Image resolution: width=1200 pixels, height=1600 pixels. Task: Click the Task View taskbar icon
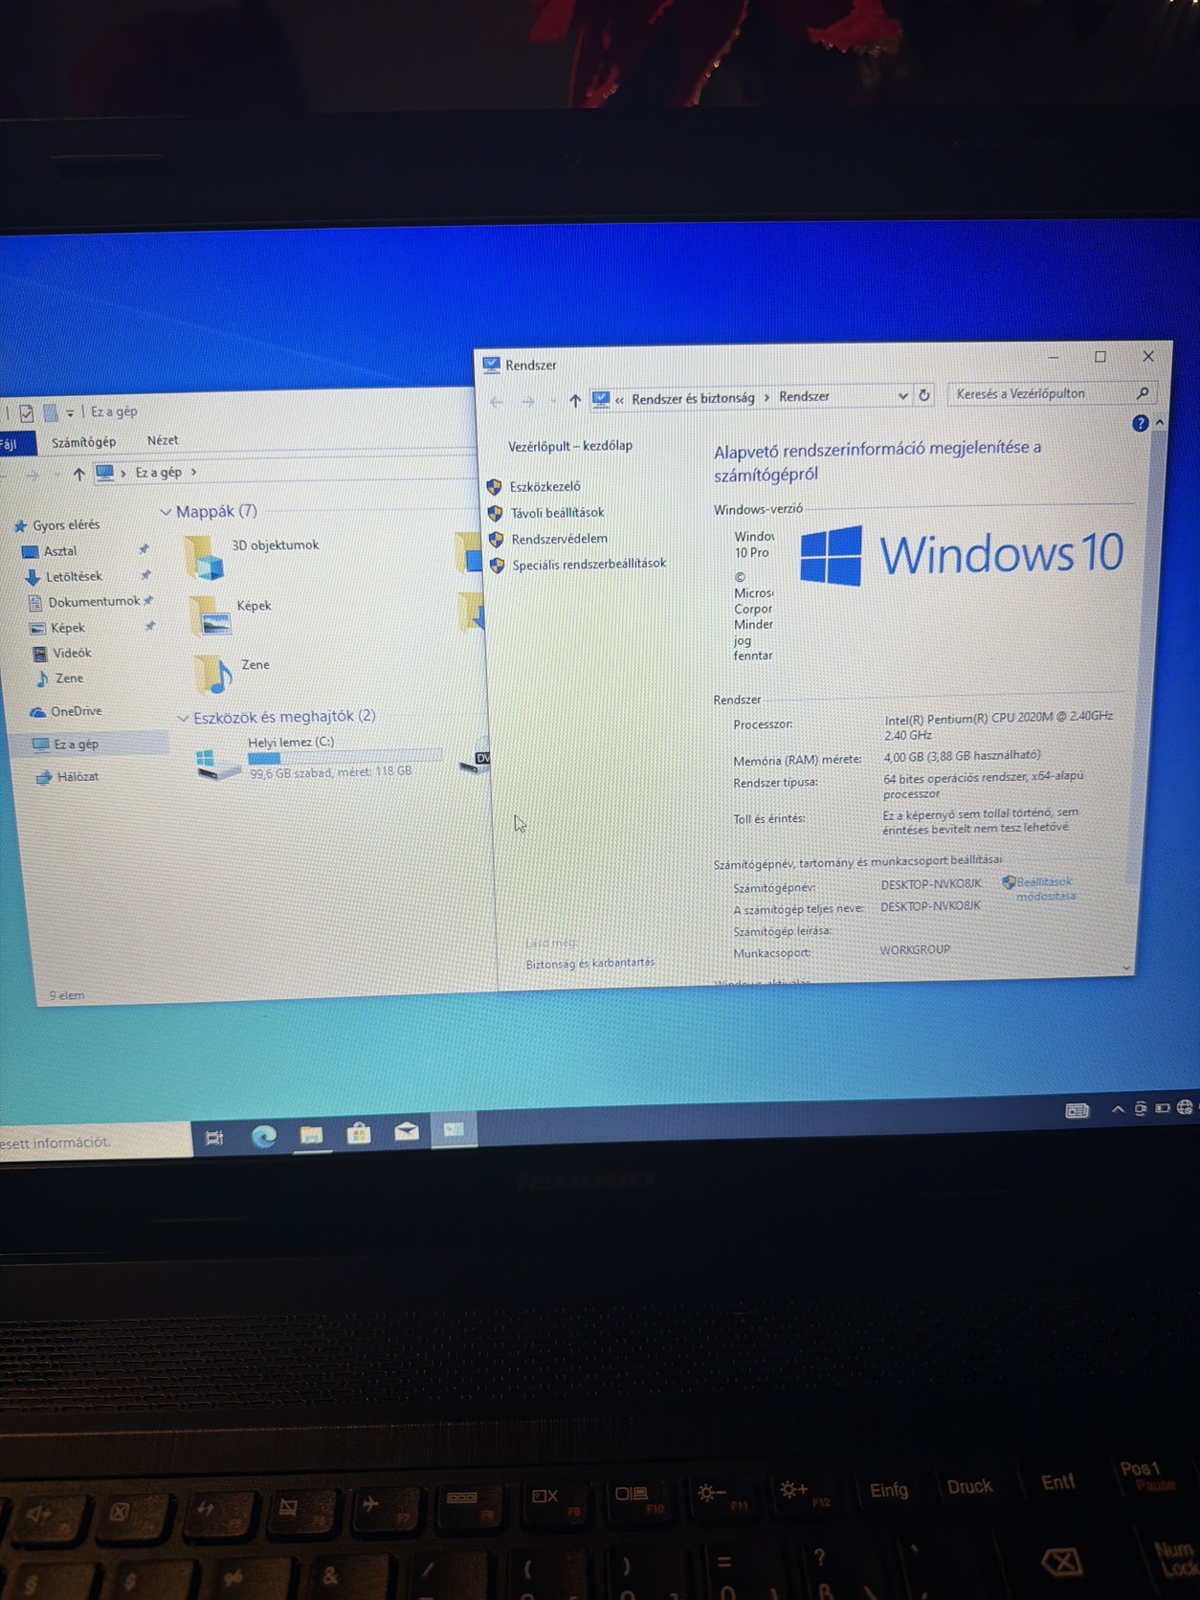tap(214, 1138)
